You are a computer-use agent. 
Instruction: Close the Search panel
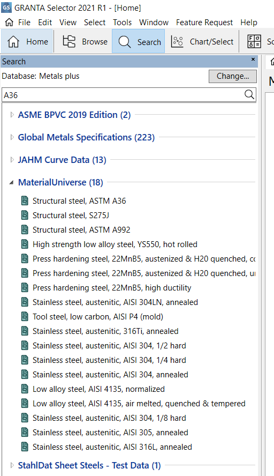pyautogui.click(x=253, y=59)
